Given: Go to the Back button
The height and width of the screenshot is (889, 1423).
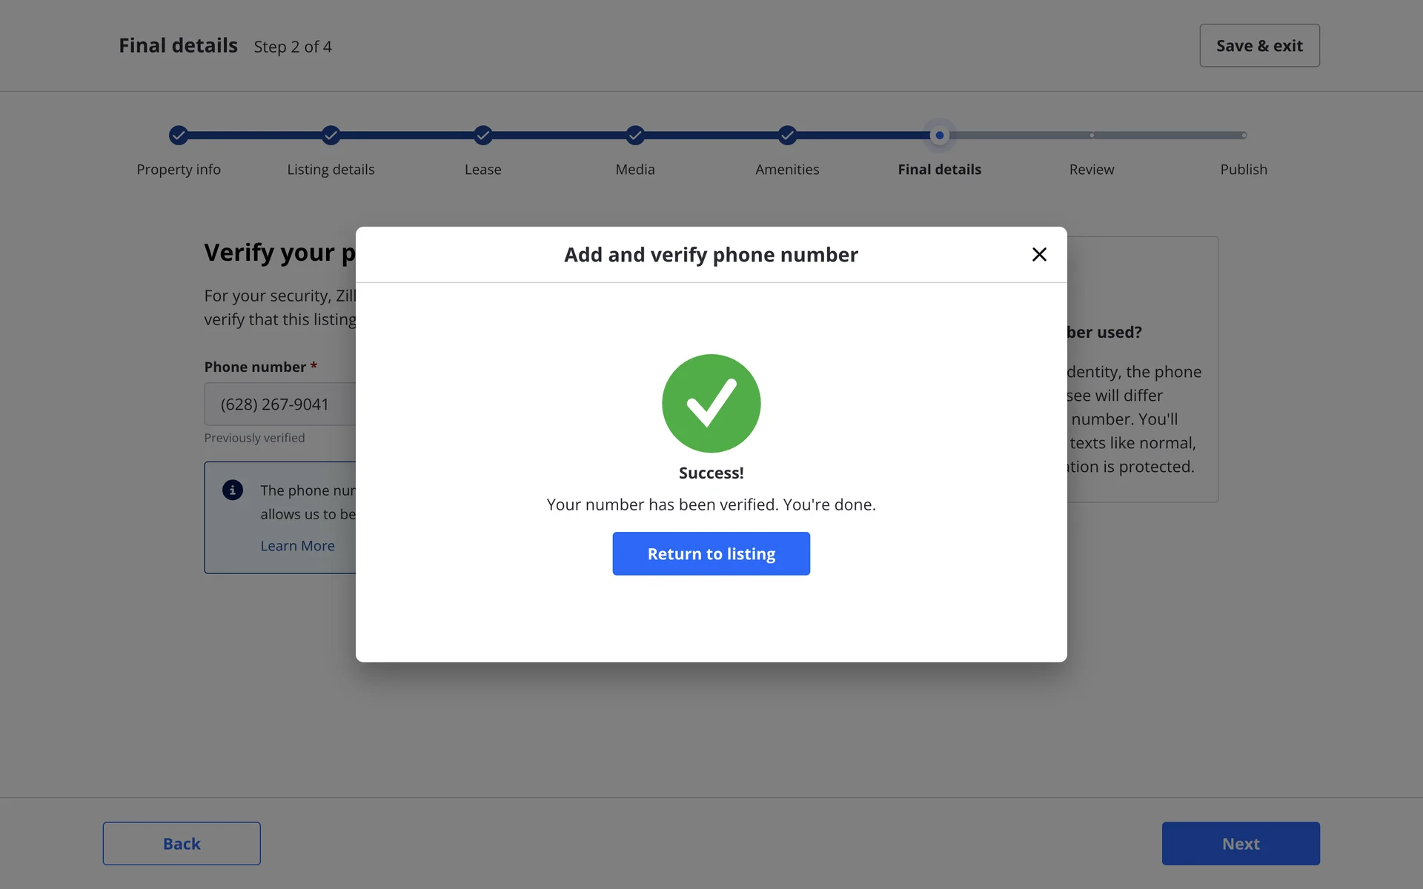Looking at the screenshot, I should point(182,843).
